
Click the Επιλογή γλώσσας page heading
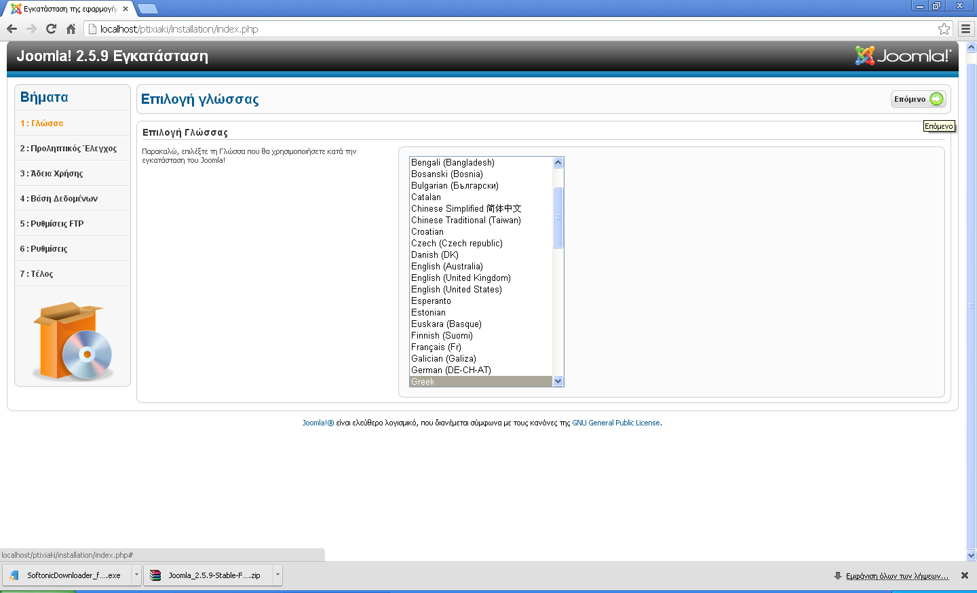pyautogui.click(x=199, y=99)
